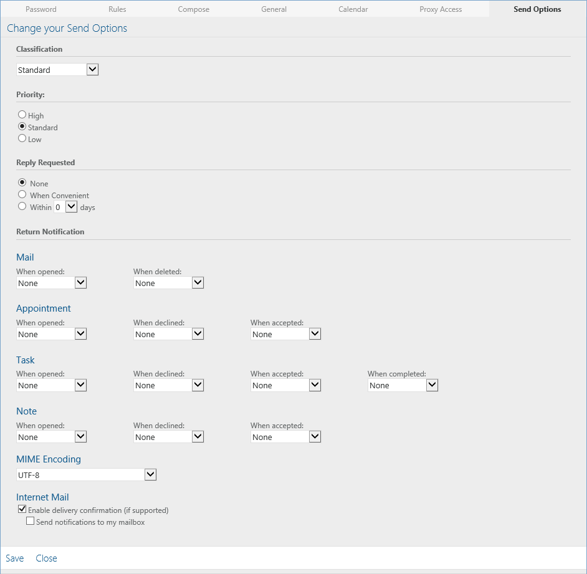This screenshot has width=587, height=574.
Task: Expand Note When declined dropdown
Action: point(168,437)
